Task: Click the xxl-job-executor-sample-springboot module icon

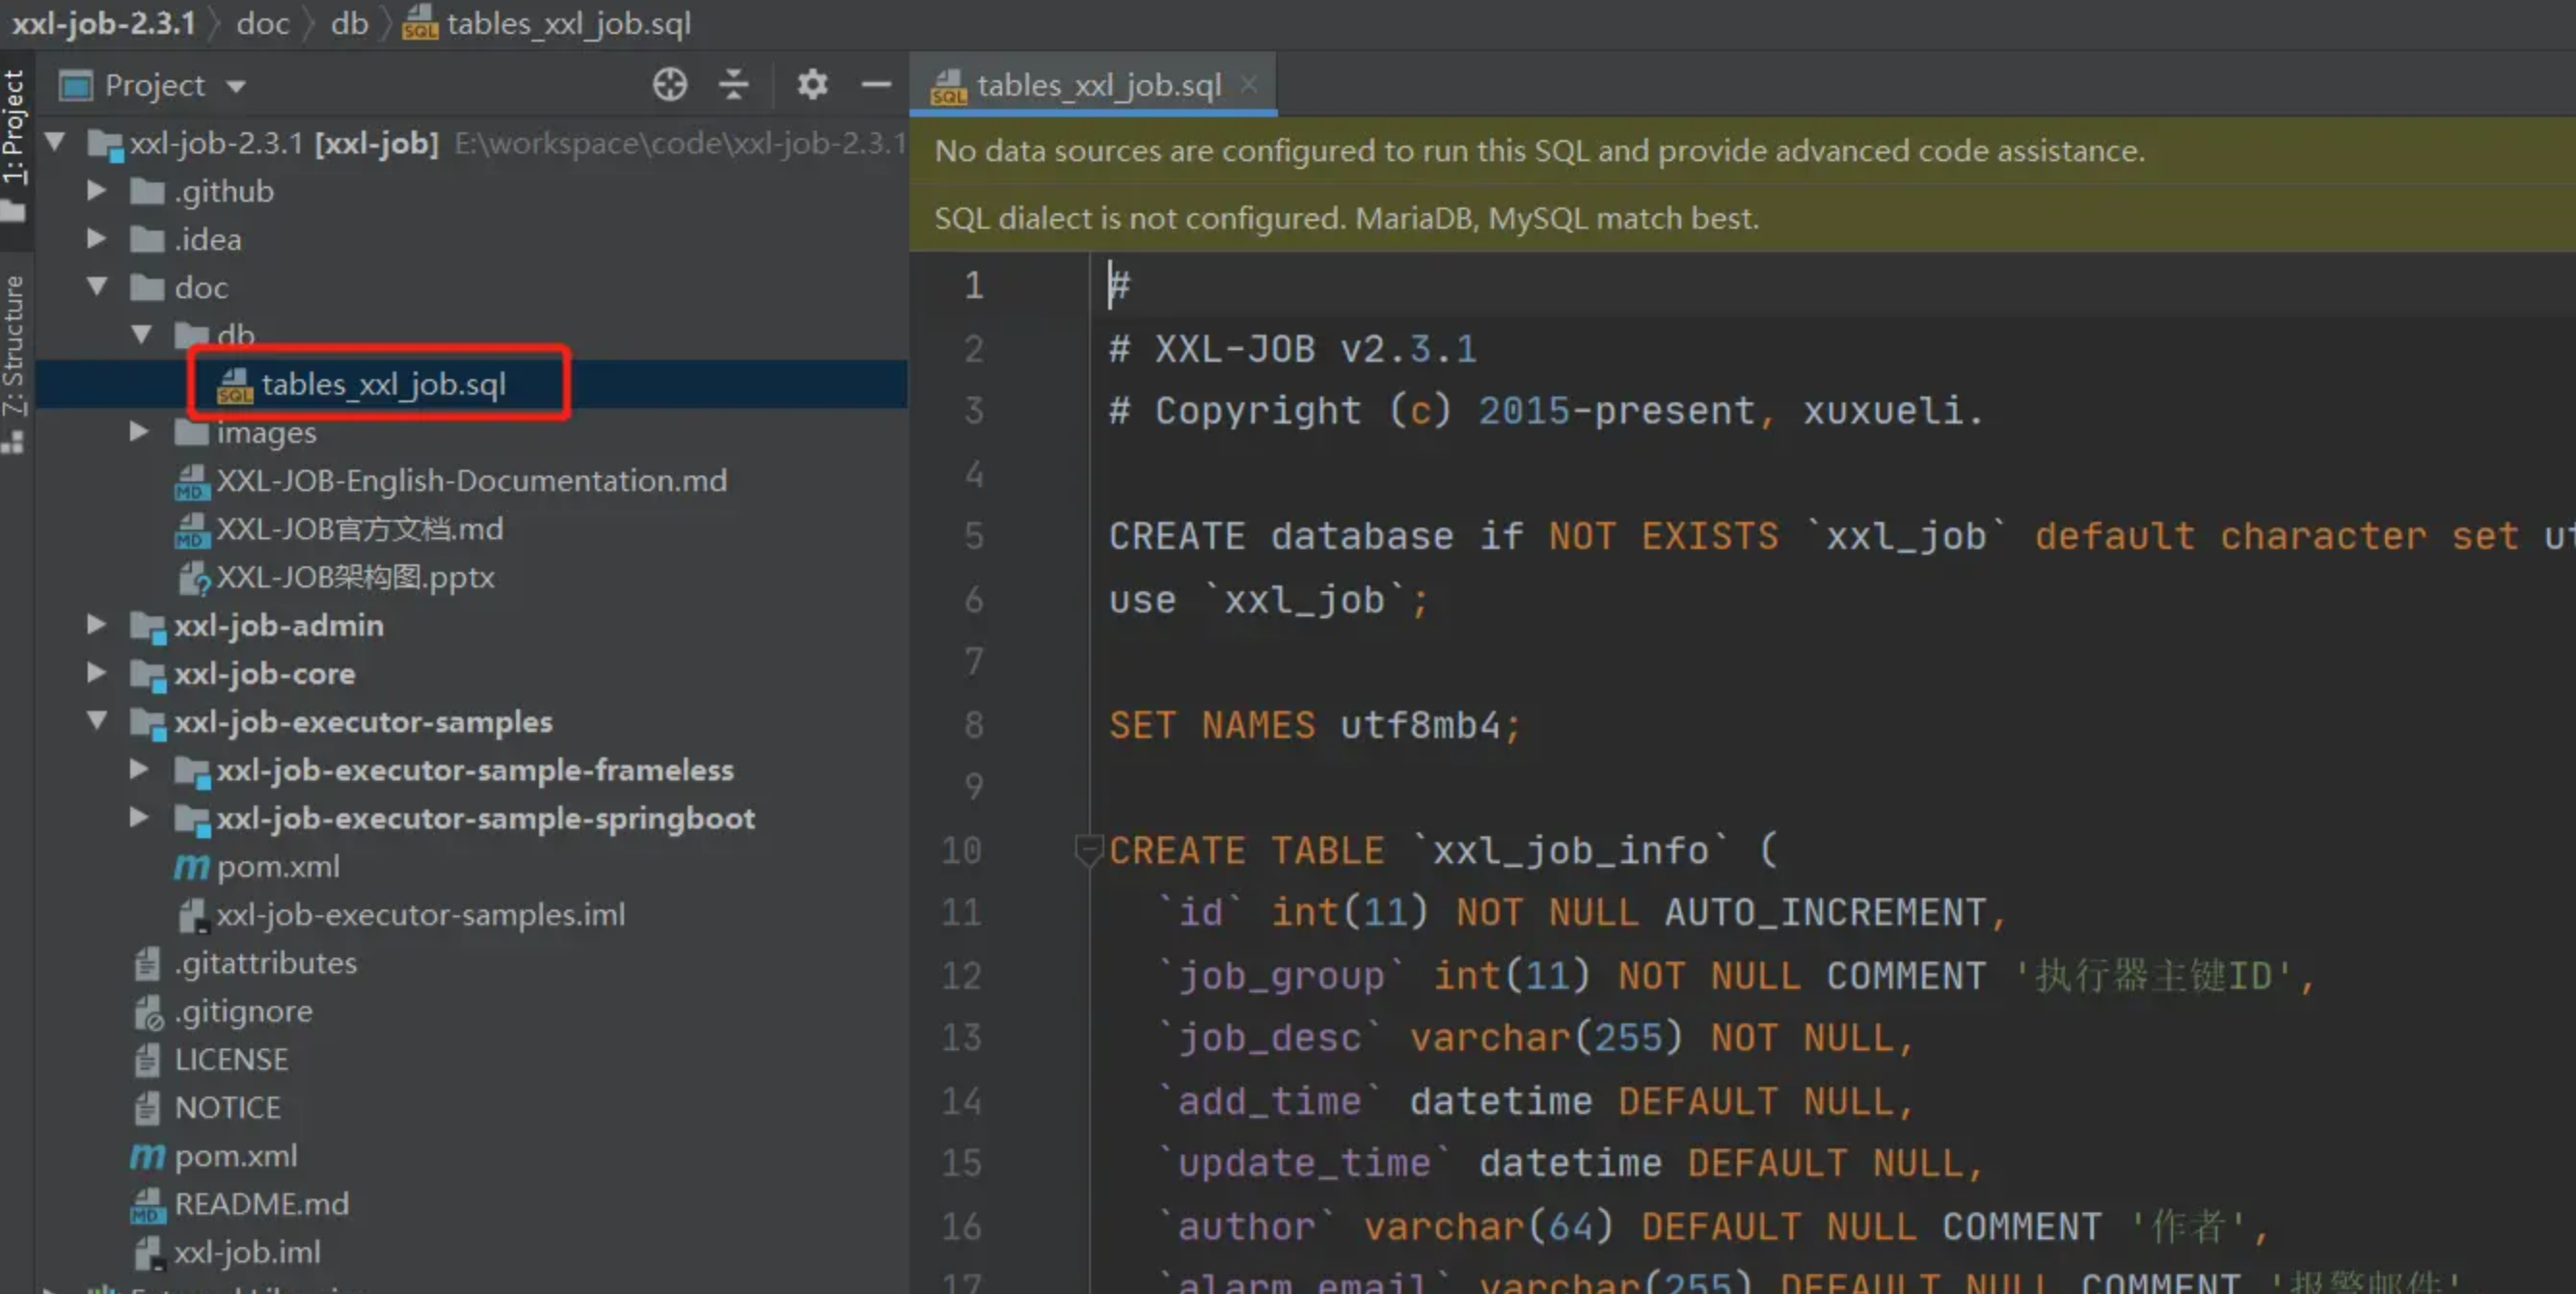Action: click(191, 819)
